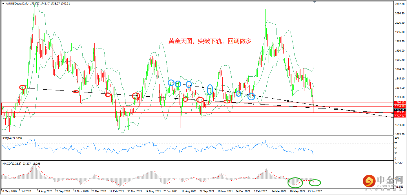Click the 2056.60 price axis label
Viewport: 407px width, 195px height.
(400, 14)
